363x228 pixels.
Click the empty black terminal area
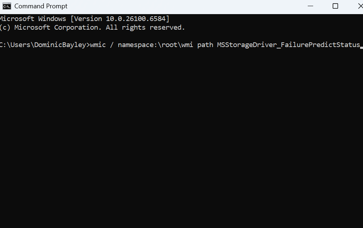click(x=181, y=145)
